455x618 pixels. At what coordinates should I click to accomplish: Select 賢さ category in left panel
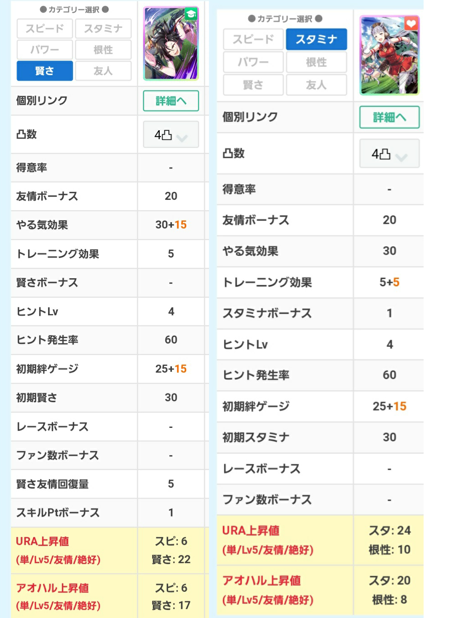click(45, 71)
